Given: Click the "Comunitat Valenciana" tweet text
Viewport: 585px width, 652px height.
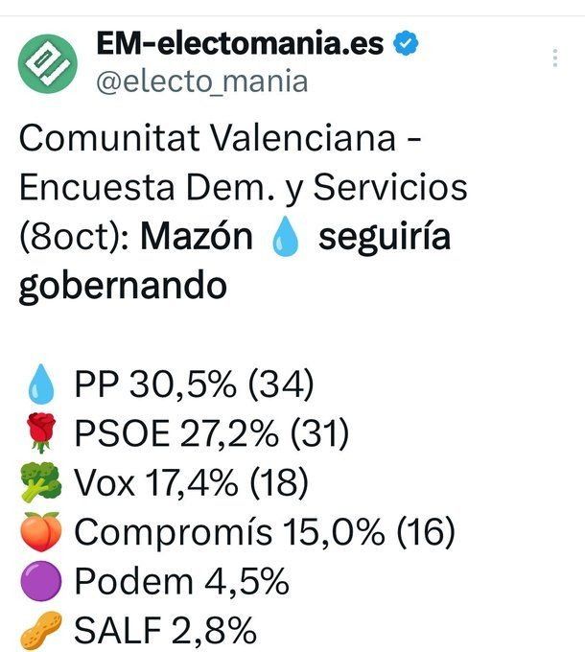Looking at the screenshot, I should (206, 139).
